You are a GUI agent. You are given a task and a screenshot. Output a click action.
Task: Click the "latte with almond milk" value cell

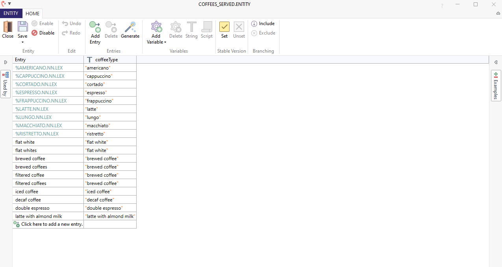(x=110, y=216)
